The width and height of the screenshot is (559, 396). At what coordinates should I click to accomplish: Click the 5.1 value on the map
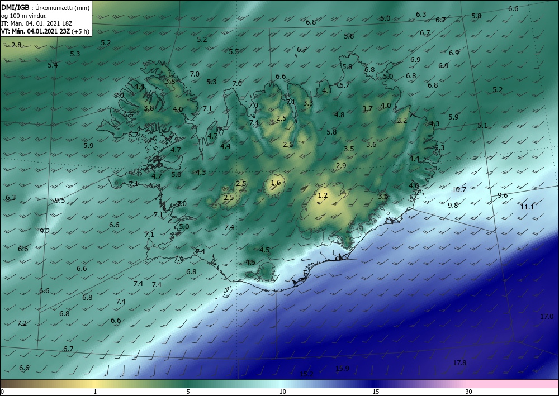coord(482,125)
